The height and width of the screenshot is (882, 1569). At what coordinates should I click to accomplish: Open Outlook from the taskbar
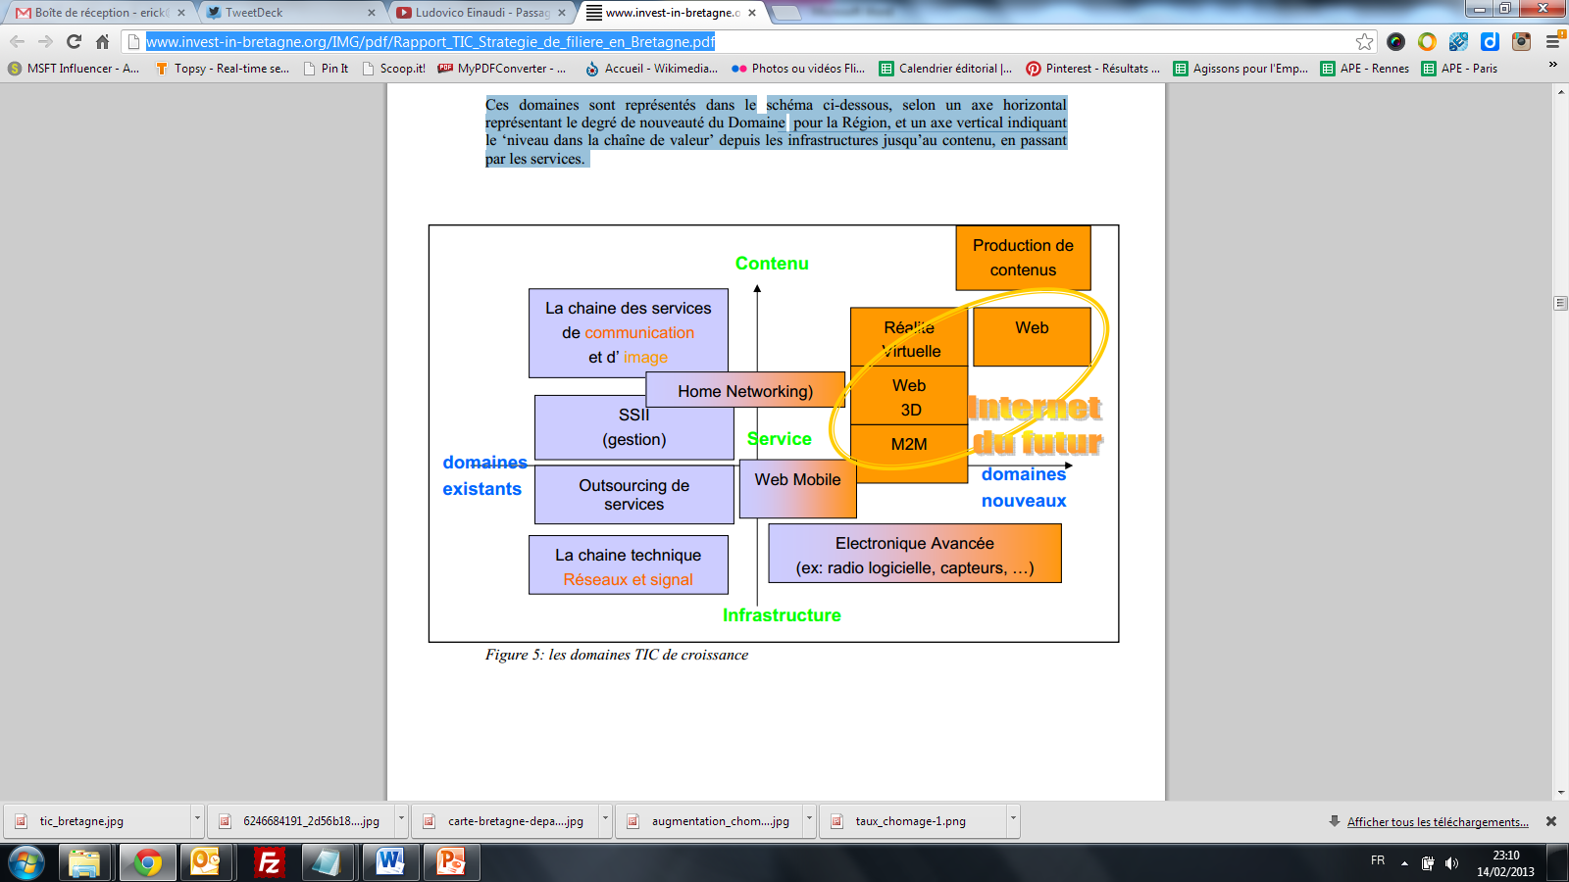point(206,863)
